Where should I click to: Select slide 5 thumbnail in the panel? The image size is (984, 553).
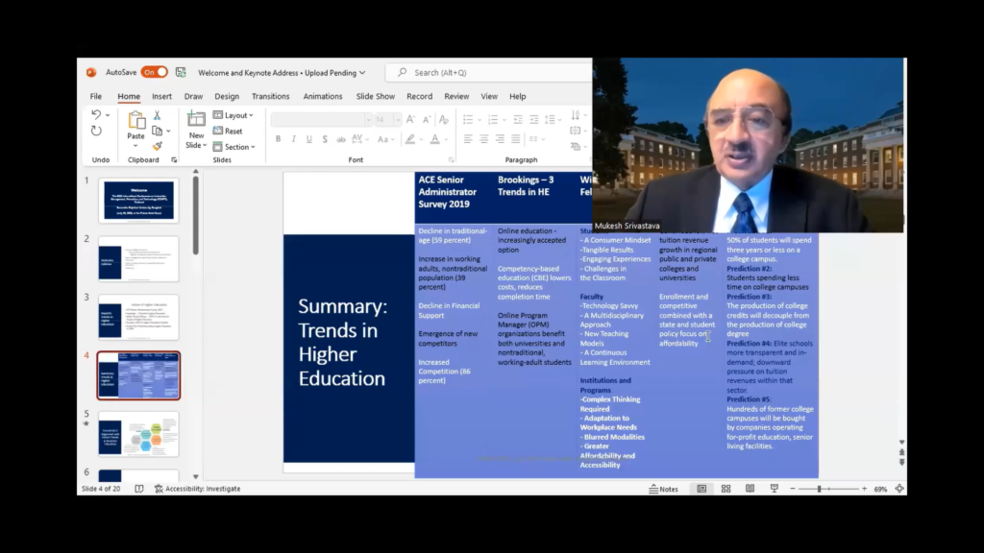pyautogui.click(x=138, y=434)
